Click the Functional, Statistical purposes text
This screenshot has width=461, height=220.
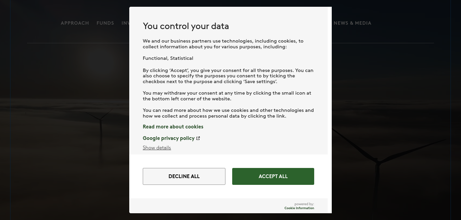pyautogui.click(x=168, y=58)
